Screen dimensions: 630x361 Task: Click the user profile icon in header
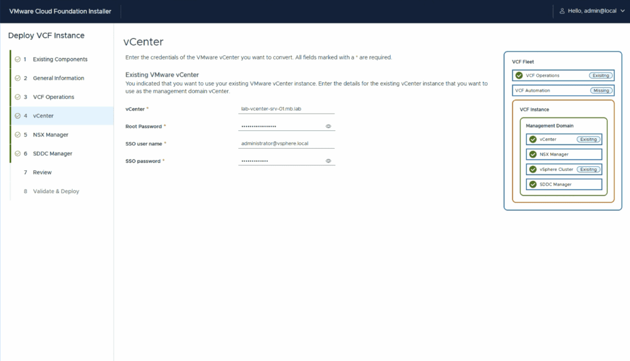tap(562, 11)
